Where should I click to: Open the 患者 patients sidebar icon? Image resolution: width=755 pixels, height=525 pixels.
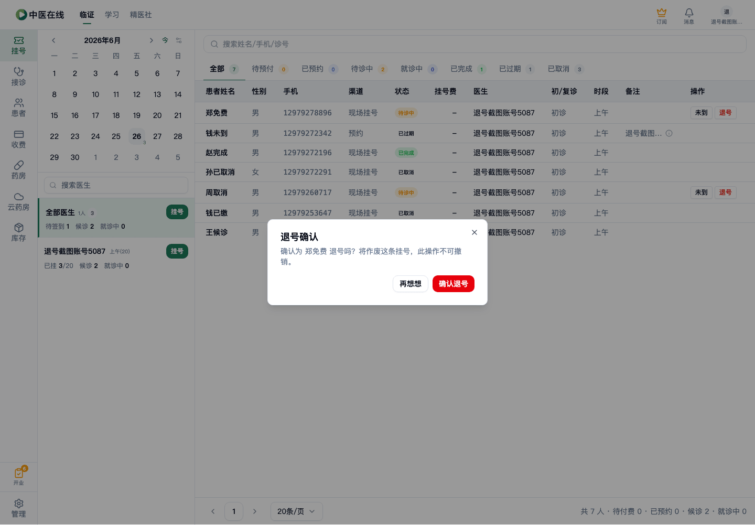click(x=18, y=108)
